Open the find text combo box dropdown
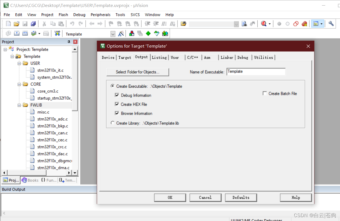Image resolution: width=340 pixels, height=221 pixels. pos(236,24)
